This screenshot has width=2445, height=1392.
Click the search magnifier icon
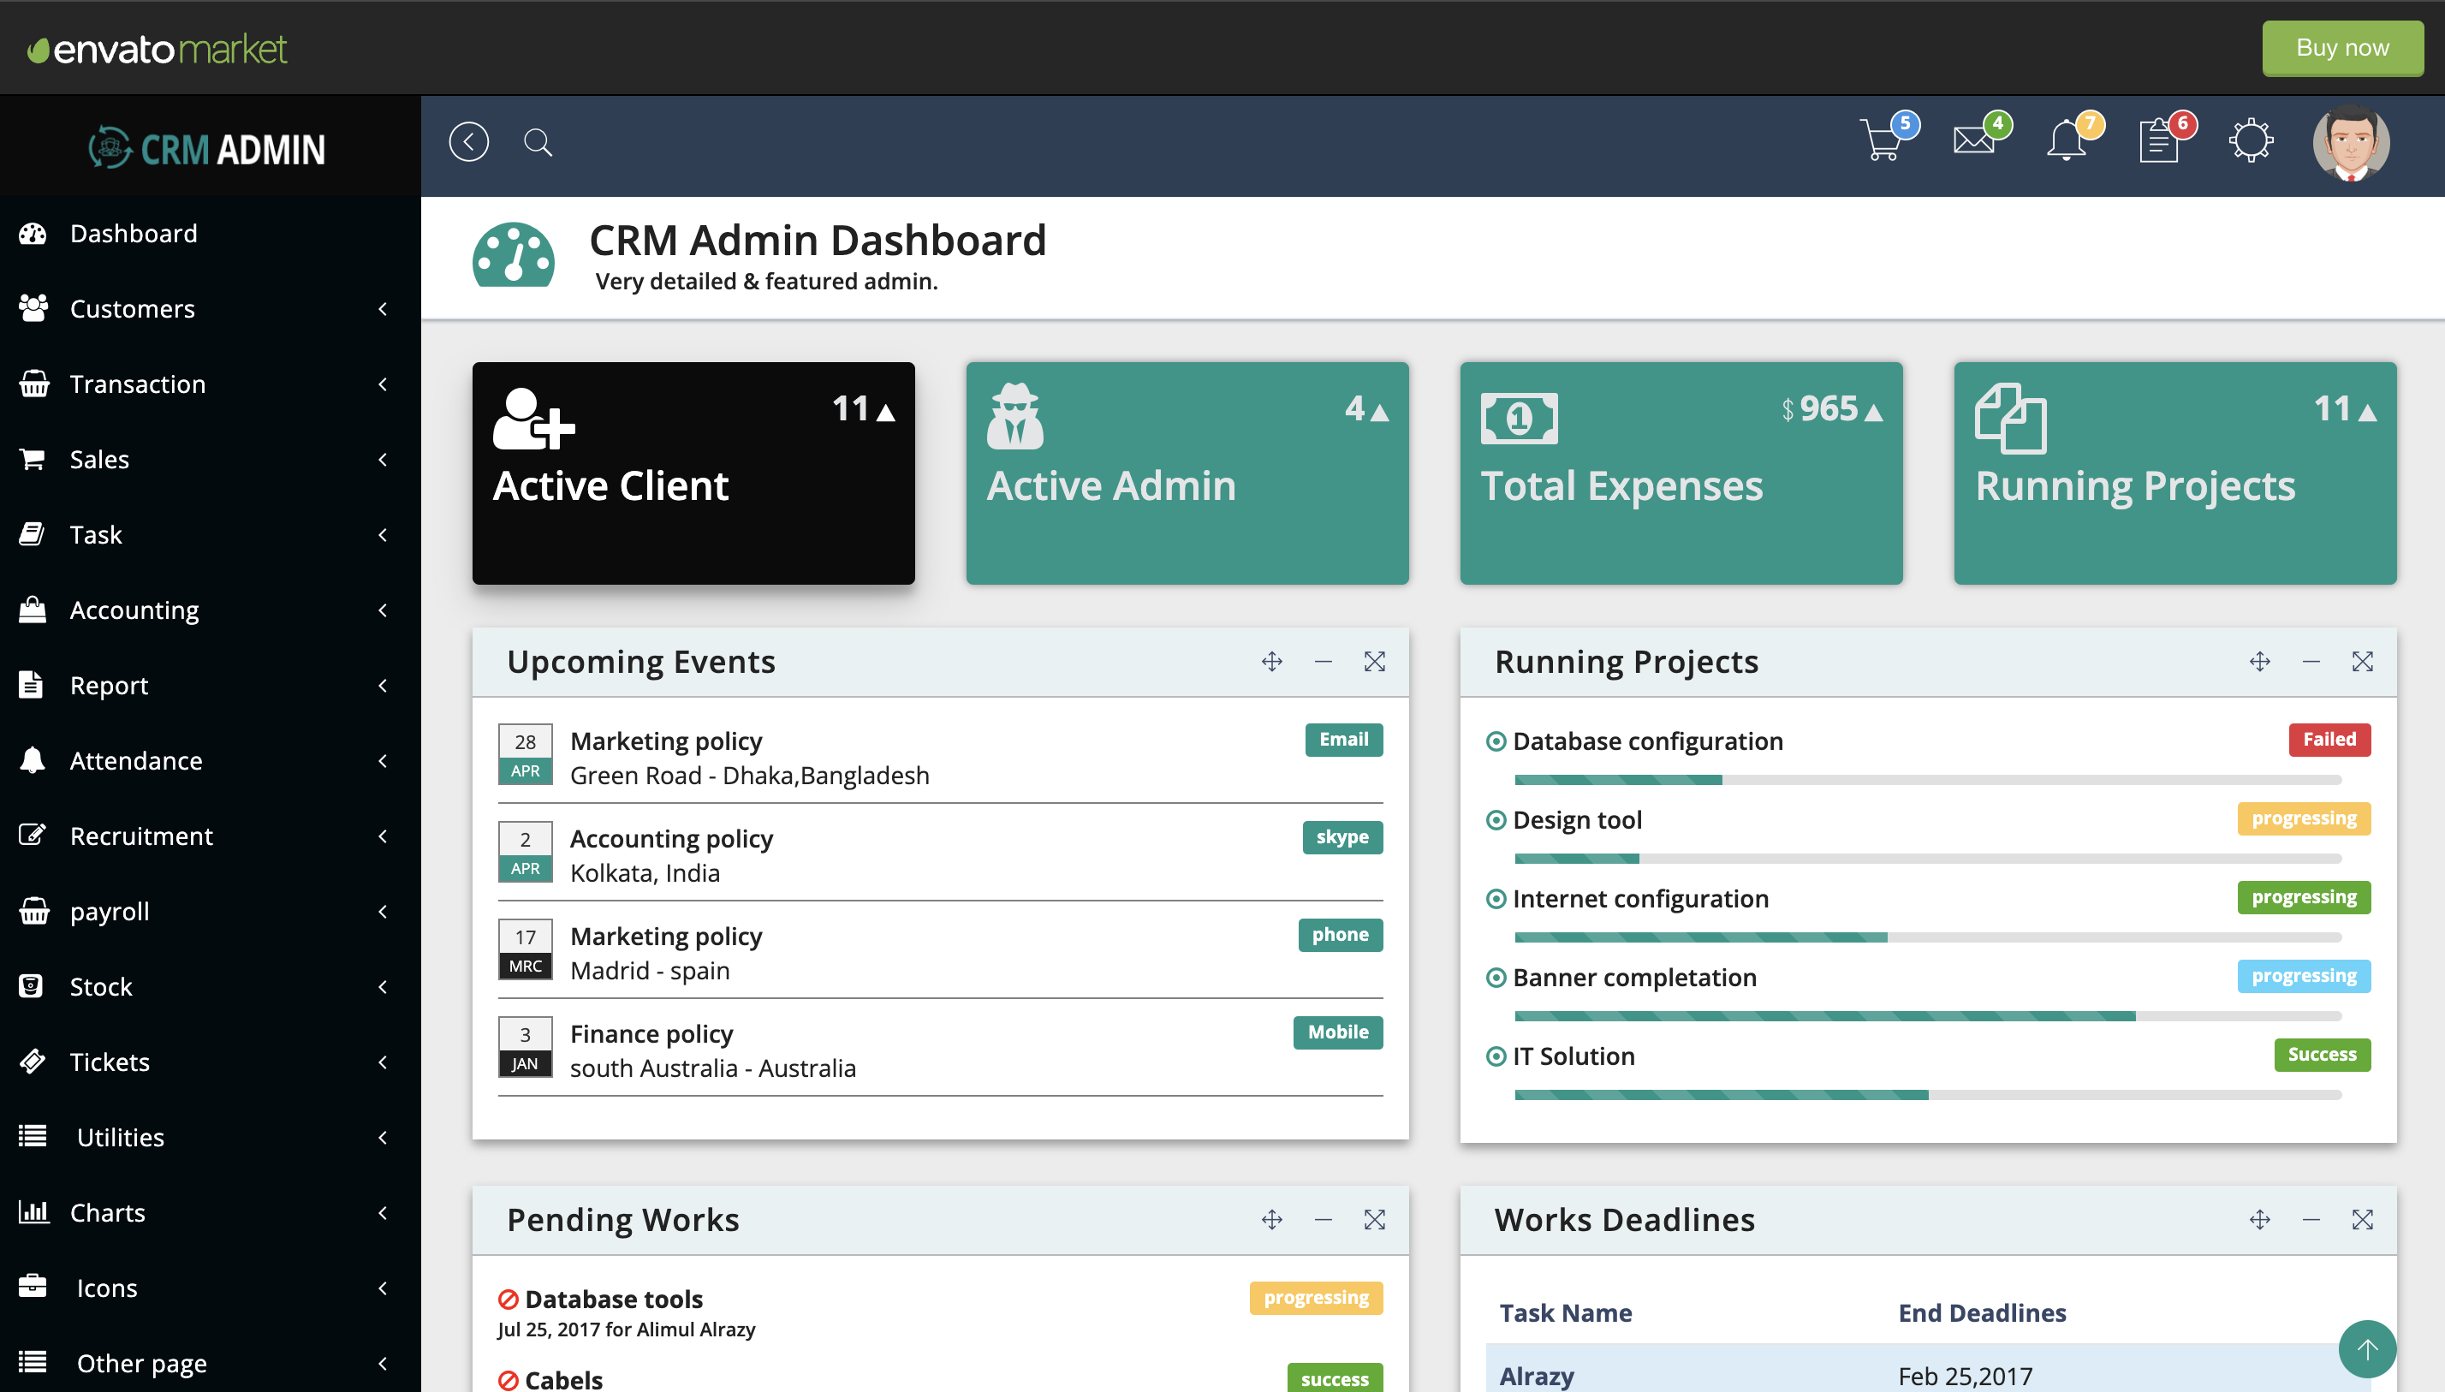[538, 142]
